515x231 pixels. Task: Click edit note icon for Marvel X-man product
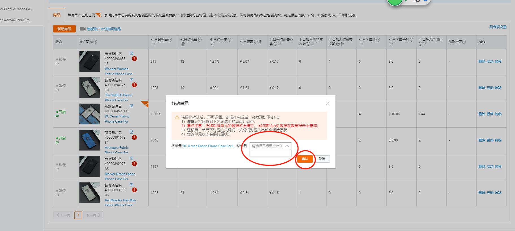click(x=131, y=158)
